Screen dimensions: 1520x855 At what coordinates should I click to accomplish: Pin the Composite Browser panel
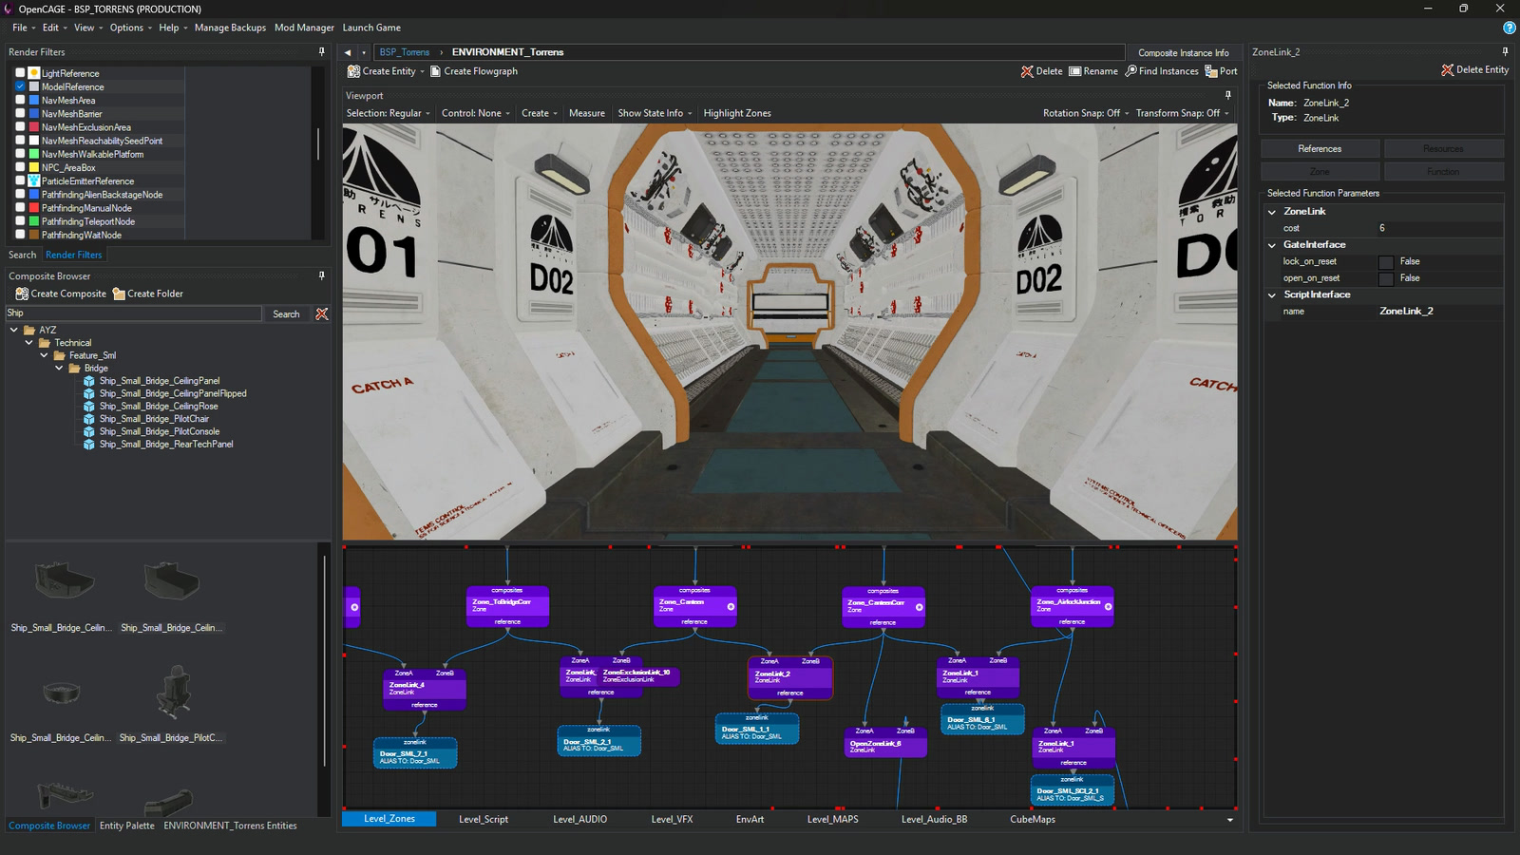pyautogui.click(x=321, y=275)
